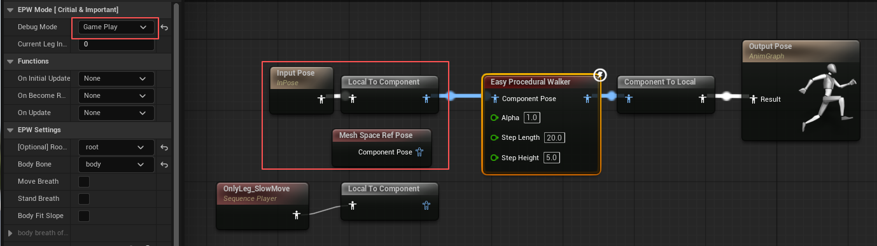Open the Debug Mode Game Play dropdown
Viewport: 877px width, 246px height.
116,27
